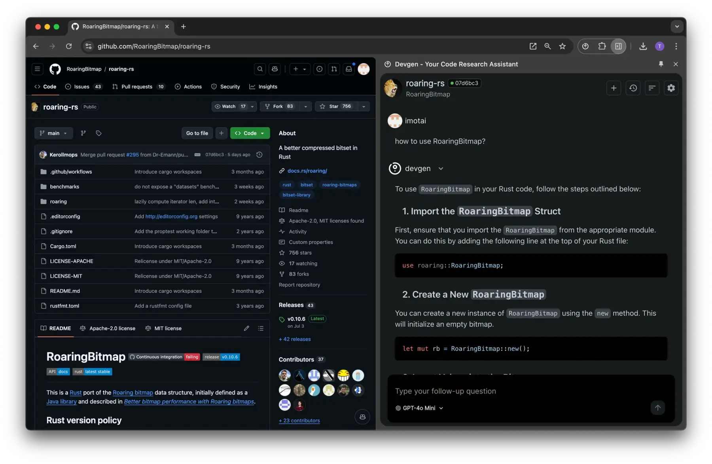Screen dimensions: 712x464
Task: Click the edit README pencil icon
Action: click(246, 328)
